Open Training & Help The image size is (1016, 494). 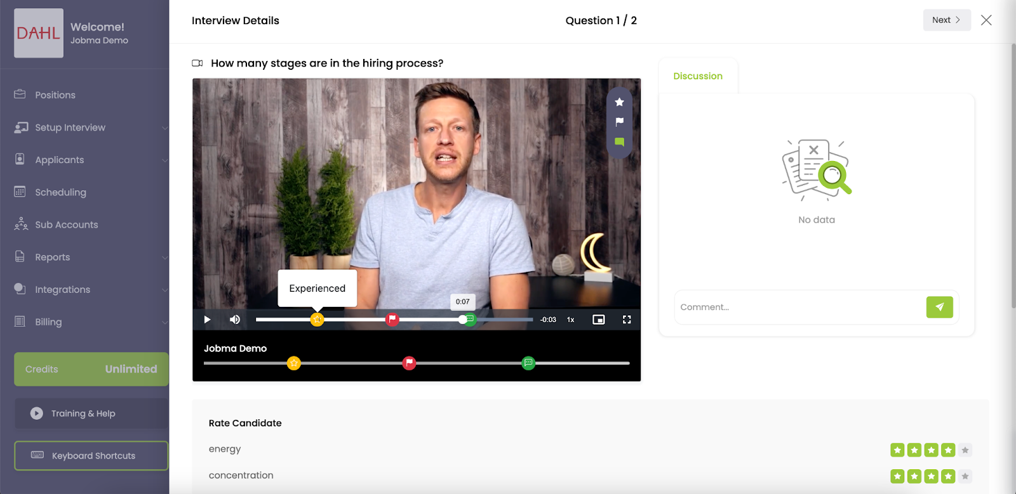click(91, 413)
